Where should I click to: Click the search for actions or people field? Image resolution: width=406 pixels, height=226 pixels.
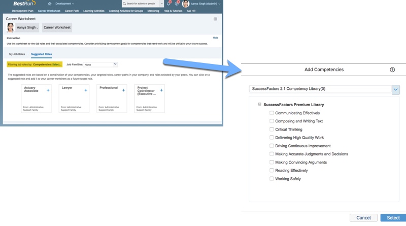(142, 4)
